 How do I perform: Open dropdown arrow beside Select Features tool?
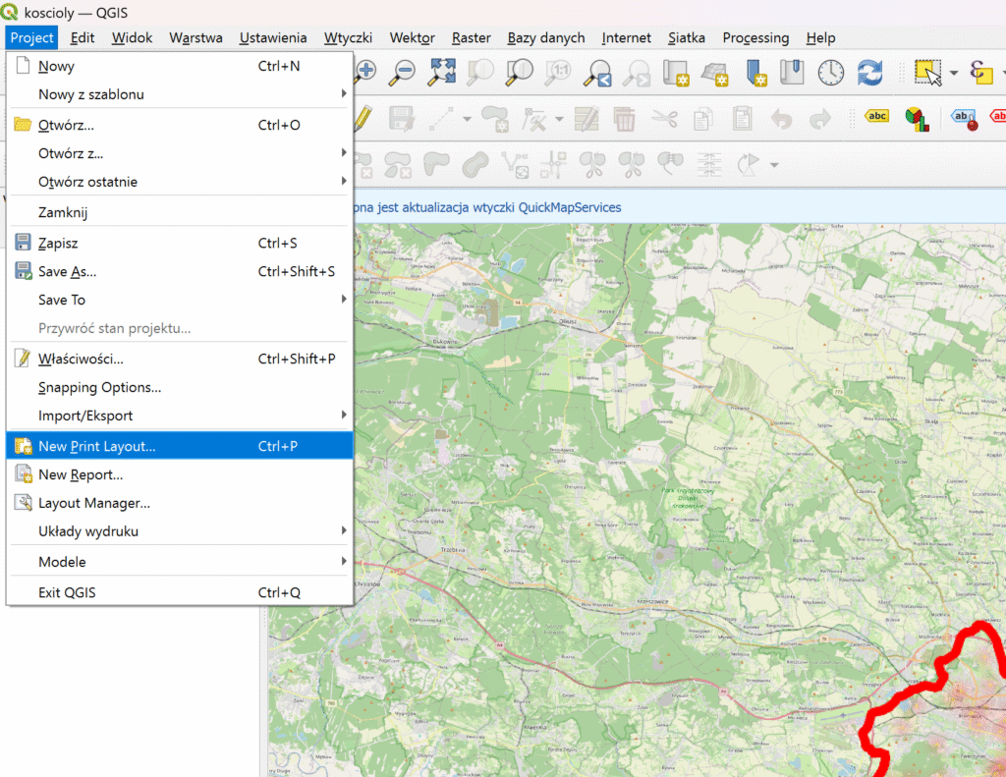tap(954, 72)
